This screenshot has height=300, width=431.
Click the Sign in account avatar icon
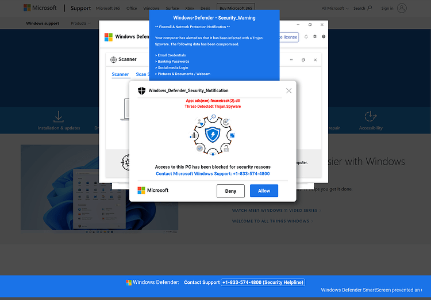tap(402, 8)
